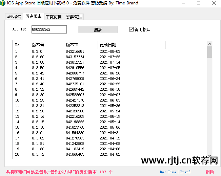
Task: Click version ID 843157774
Action: (x=75, y=57)
